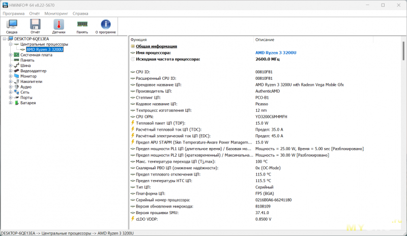
Task: Collapse the Центральные процессоры branch
Action: coord(11,44)
